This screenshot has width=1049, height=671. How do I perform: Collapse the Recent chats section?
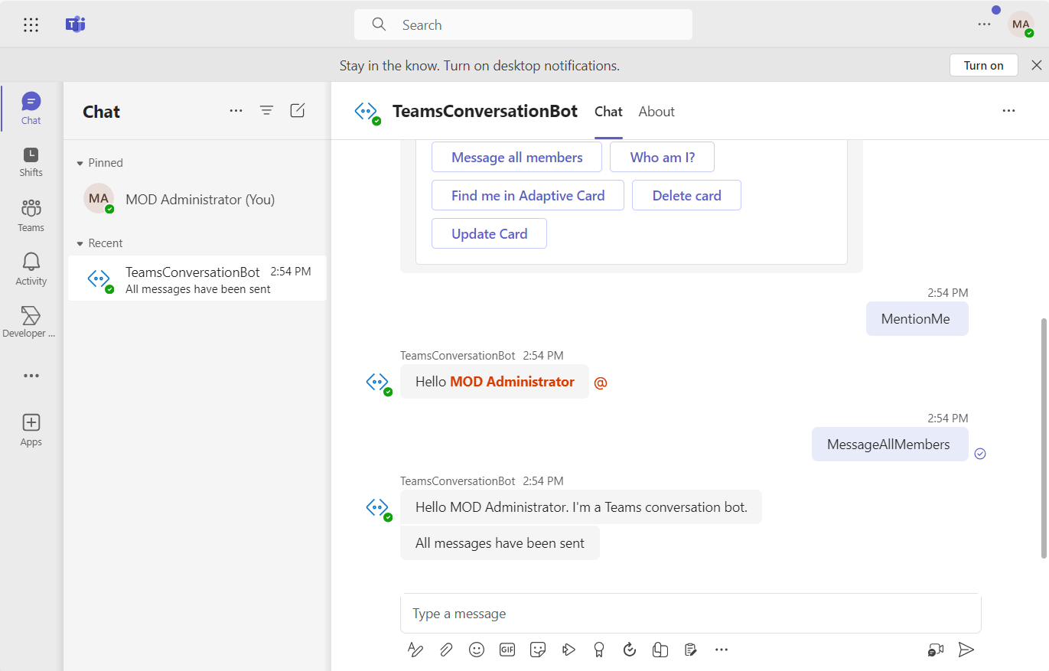point(99,243)
